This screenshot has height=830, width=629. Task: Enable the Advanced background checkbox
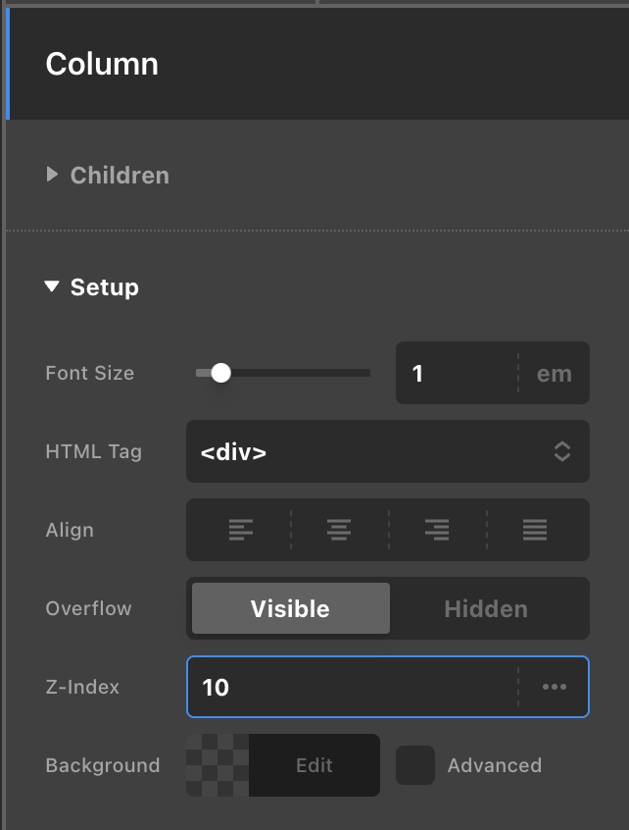(415, 765)
